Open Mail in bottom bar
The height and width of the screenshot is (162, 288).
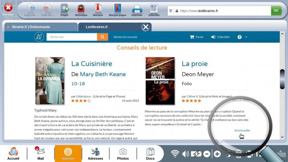click(x=41, y=154)
